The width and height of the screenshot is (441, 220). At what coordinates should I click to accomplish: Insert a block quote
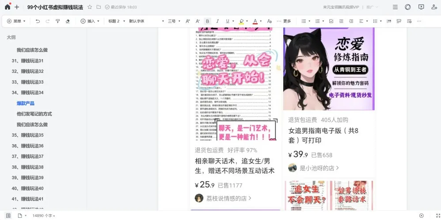pyautogui.click(x=389, y=21)
